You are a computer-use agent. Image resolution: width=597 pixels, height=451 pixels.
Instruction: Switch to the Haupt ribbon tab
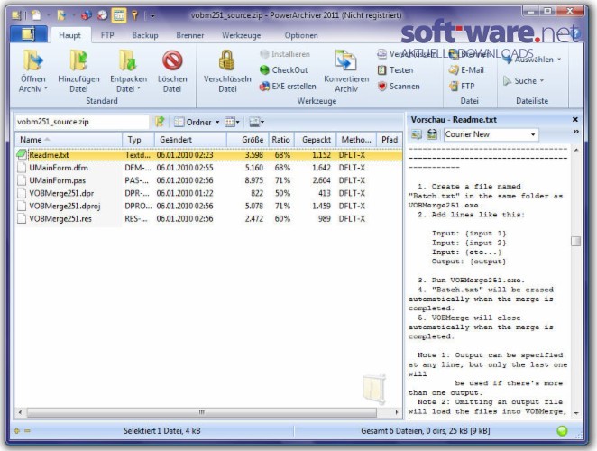coord(69,35)
